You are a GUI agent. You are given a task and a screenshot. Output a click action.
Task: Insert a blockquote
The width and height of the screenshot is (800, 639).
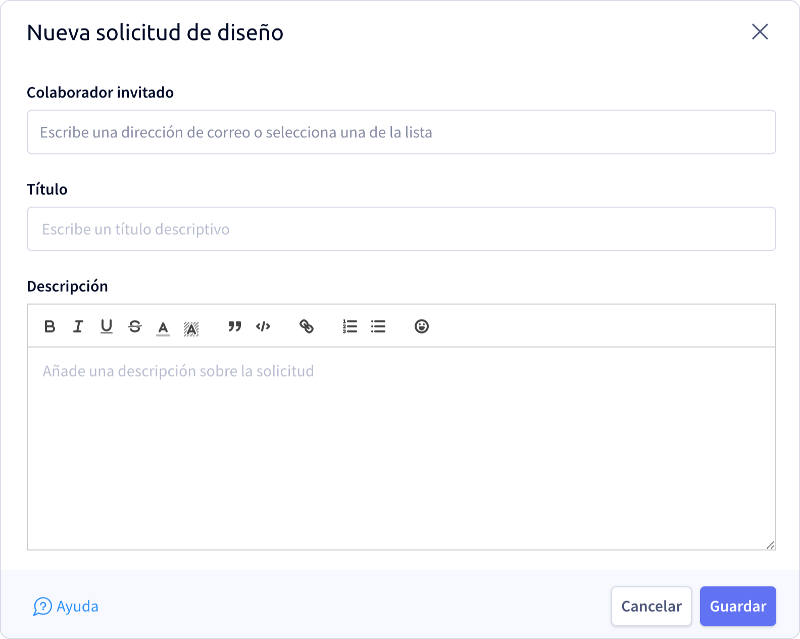(234, 327)
